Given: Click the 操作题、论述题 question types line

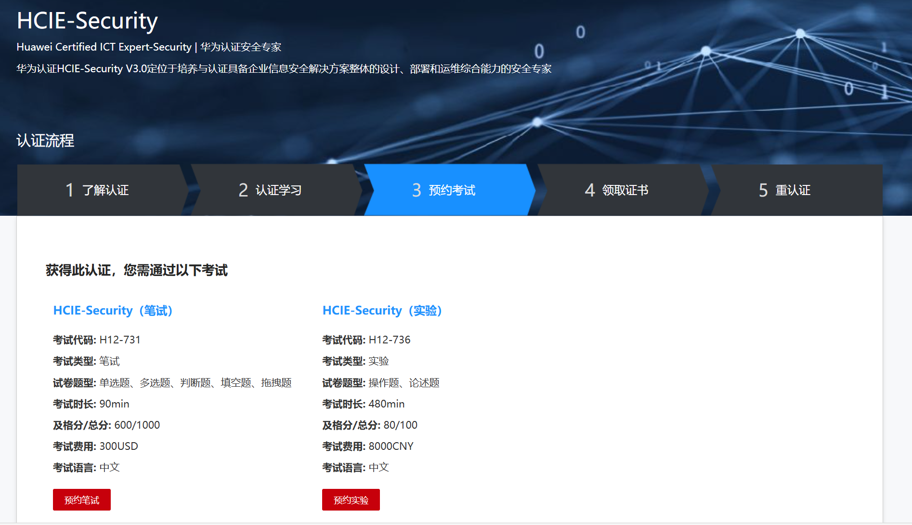Looking at the screenshot, I should coord(381,382).
